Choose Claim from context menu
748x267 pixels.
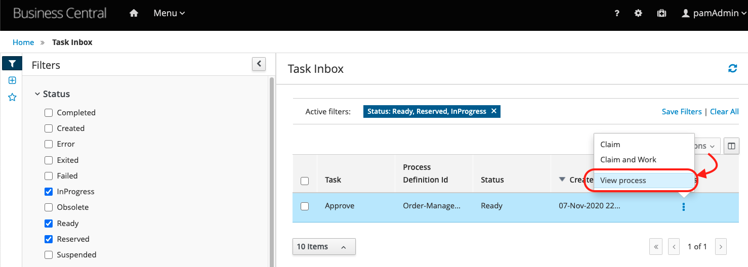[643, 145]
